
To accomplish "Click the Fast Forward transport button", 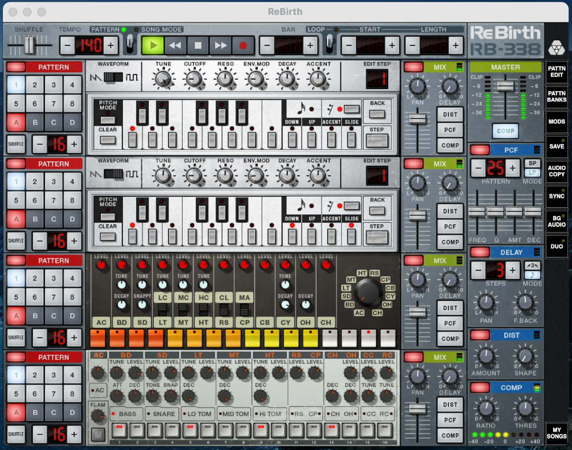I will click(x=220, y=45).
